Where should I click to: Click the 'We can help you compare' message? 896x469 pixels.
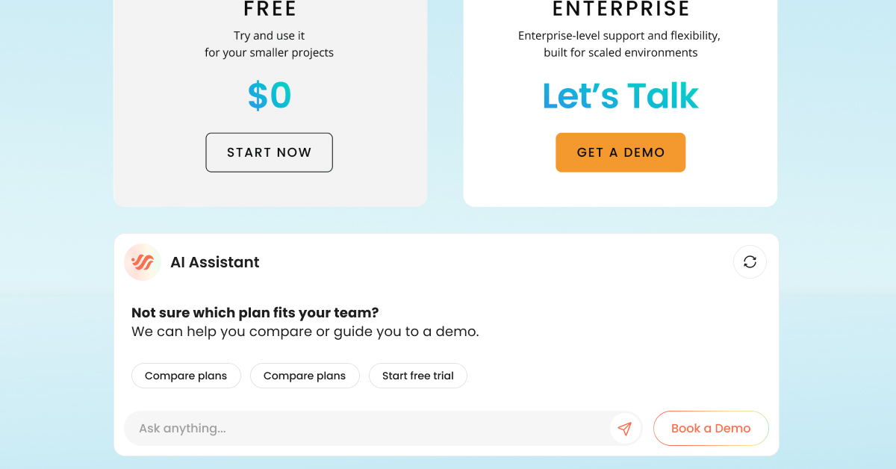tap(305, 332)
